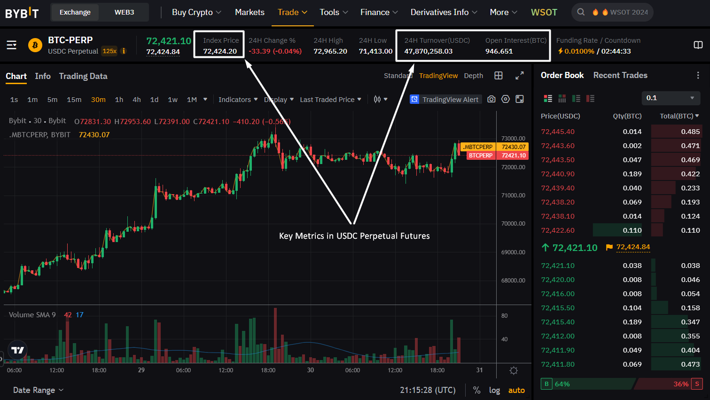This screenshot has height=400, width=710.
Task: Open the Indicators dropdown
Action: point(238,100)
